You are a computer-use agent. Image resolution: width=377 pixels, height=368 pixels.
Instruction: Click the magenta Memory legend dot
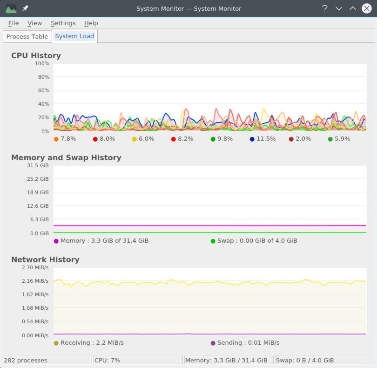56,241
